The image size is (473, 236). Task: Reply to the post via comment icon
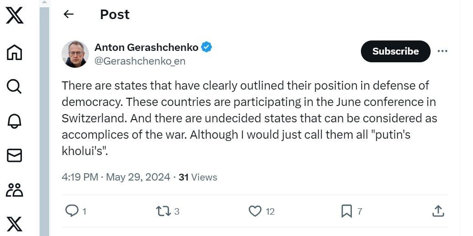(x=72, y=211)
